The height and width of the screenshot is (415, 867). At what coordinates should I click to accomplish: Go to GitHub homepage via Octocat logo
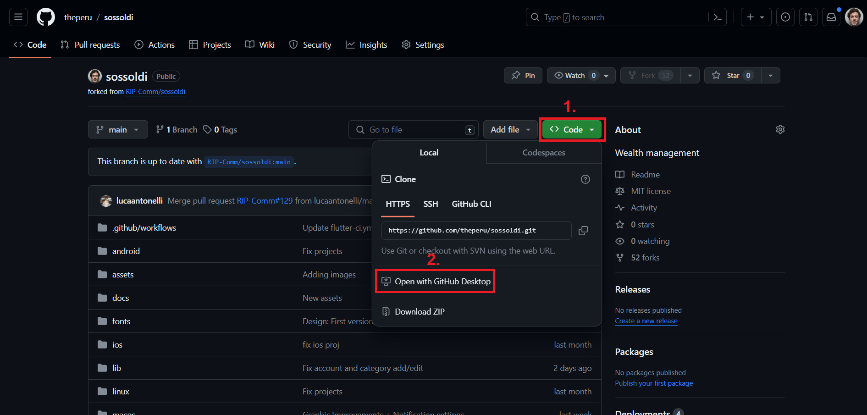(x=46, y=17)
